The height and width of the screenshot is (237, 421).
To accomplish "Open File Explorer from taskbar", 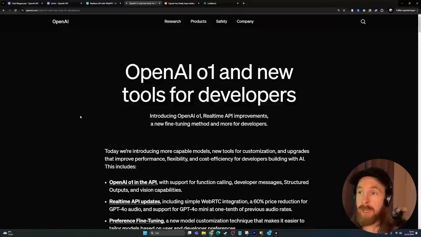I will pyautogui.click(x=204, y=233).
